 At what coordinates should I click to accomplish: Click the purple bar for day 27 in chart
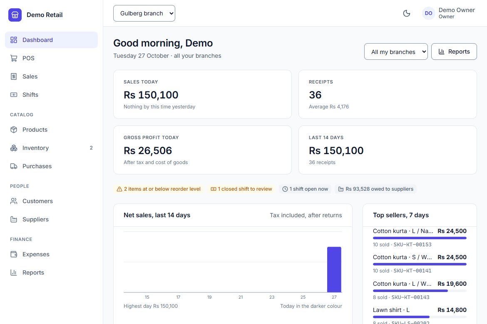coord(334,270)
